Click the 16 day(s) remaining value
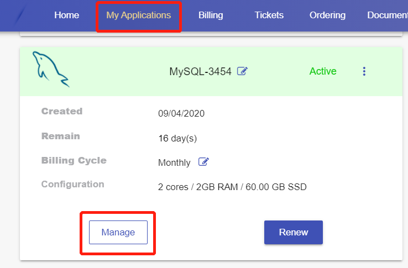 177,138
